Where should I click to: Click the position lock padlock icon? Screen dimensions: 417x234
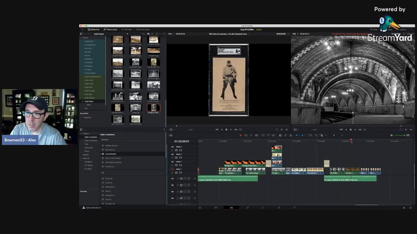(291, 135)
